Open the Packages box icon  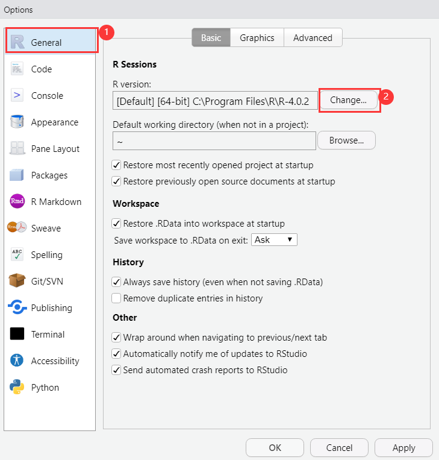click(x=17, y=175)
